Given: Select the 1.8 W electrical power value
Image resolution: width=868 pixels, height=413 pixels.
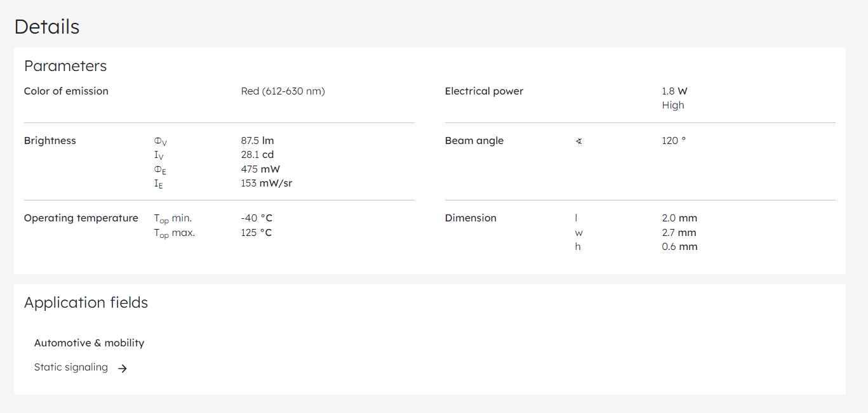Looking at the screenshot, I should coord(675,91).
